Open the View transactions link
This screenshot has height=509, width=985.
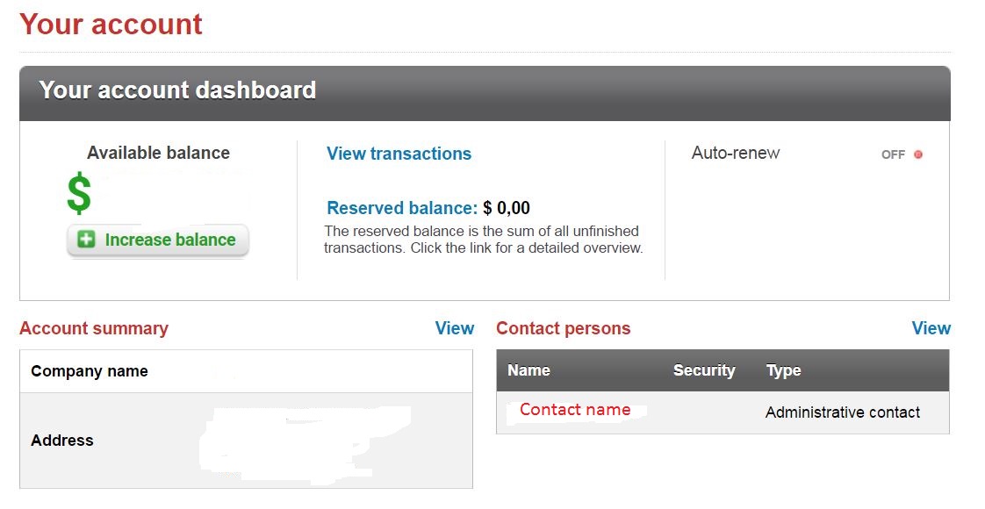[x=399, y=154]
